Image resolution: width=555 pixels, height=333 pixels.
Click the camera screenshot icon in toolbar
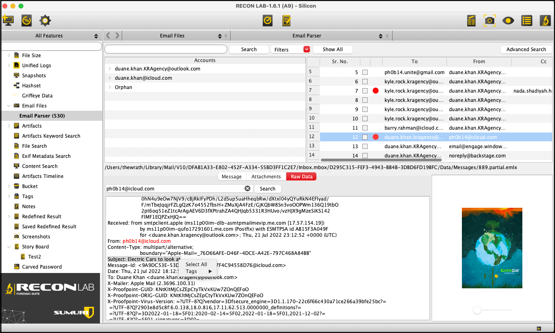[489, 20]
